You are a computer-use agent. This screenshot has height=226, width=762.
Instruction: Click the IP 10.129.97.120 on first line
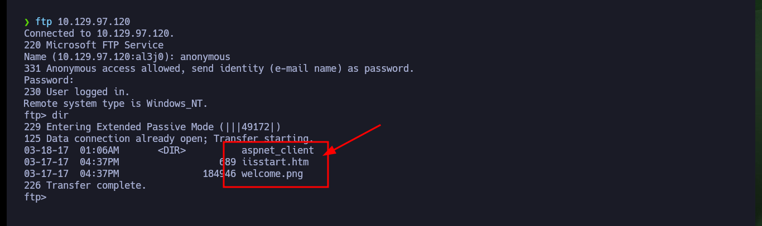click(94, 22)
